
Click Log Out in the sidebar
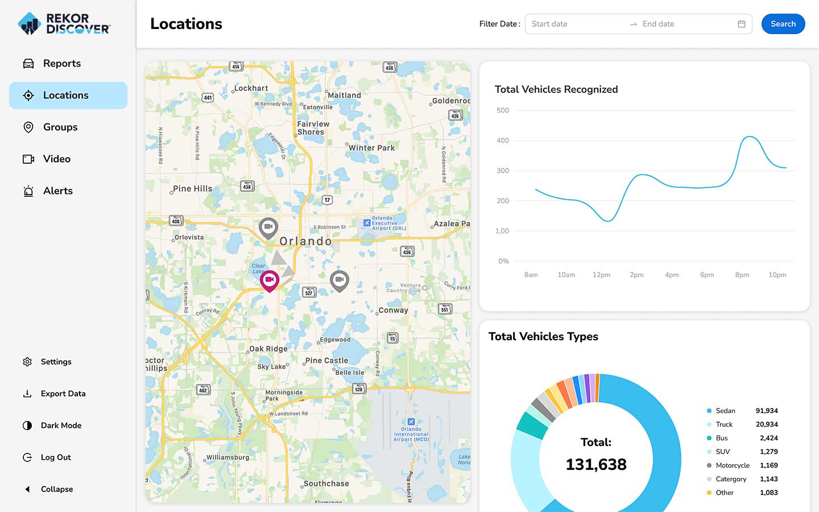(x=27, y=457)
